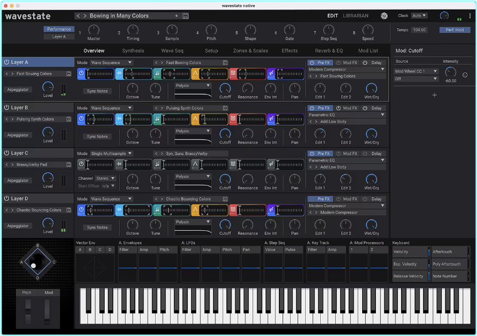Open the Layer C Mode dropdown
477x336 pixels.
click(x=111, y=154)
